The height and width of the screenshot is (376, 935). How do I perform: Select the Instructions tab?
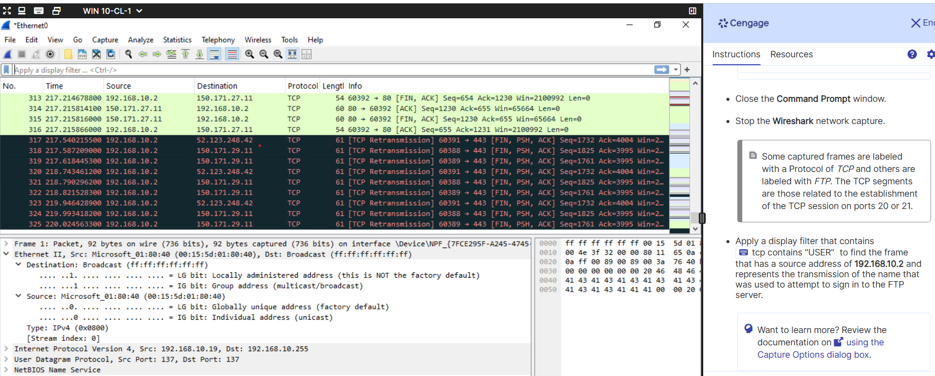(x=736, y=54)
